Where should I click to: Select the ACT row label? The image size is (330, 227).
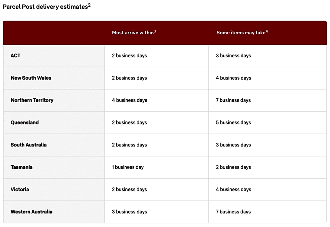point(16,55)
